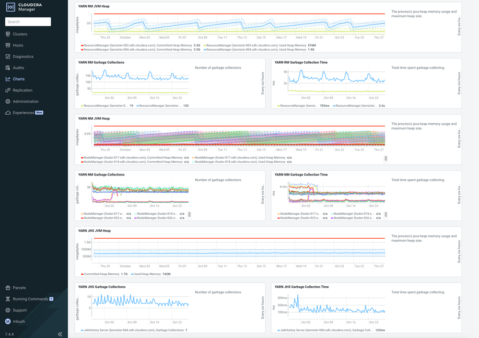Click the Running Commands hourglass icon
Screen dimensions: 479x338
8,299
